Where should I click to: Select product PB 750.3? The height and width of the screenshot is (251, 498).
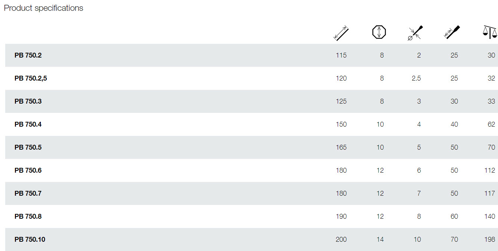[x=28, y=101]
